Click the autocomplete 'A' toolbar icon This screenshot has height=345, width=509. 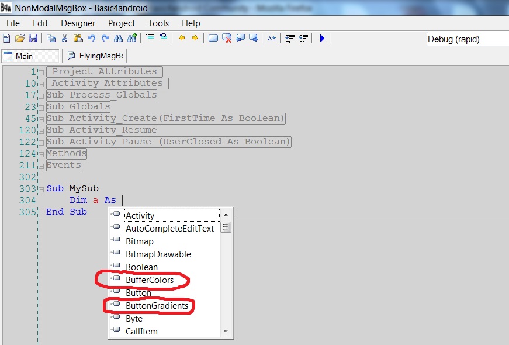coord(271,39)
